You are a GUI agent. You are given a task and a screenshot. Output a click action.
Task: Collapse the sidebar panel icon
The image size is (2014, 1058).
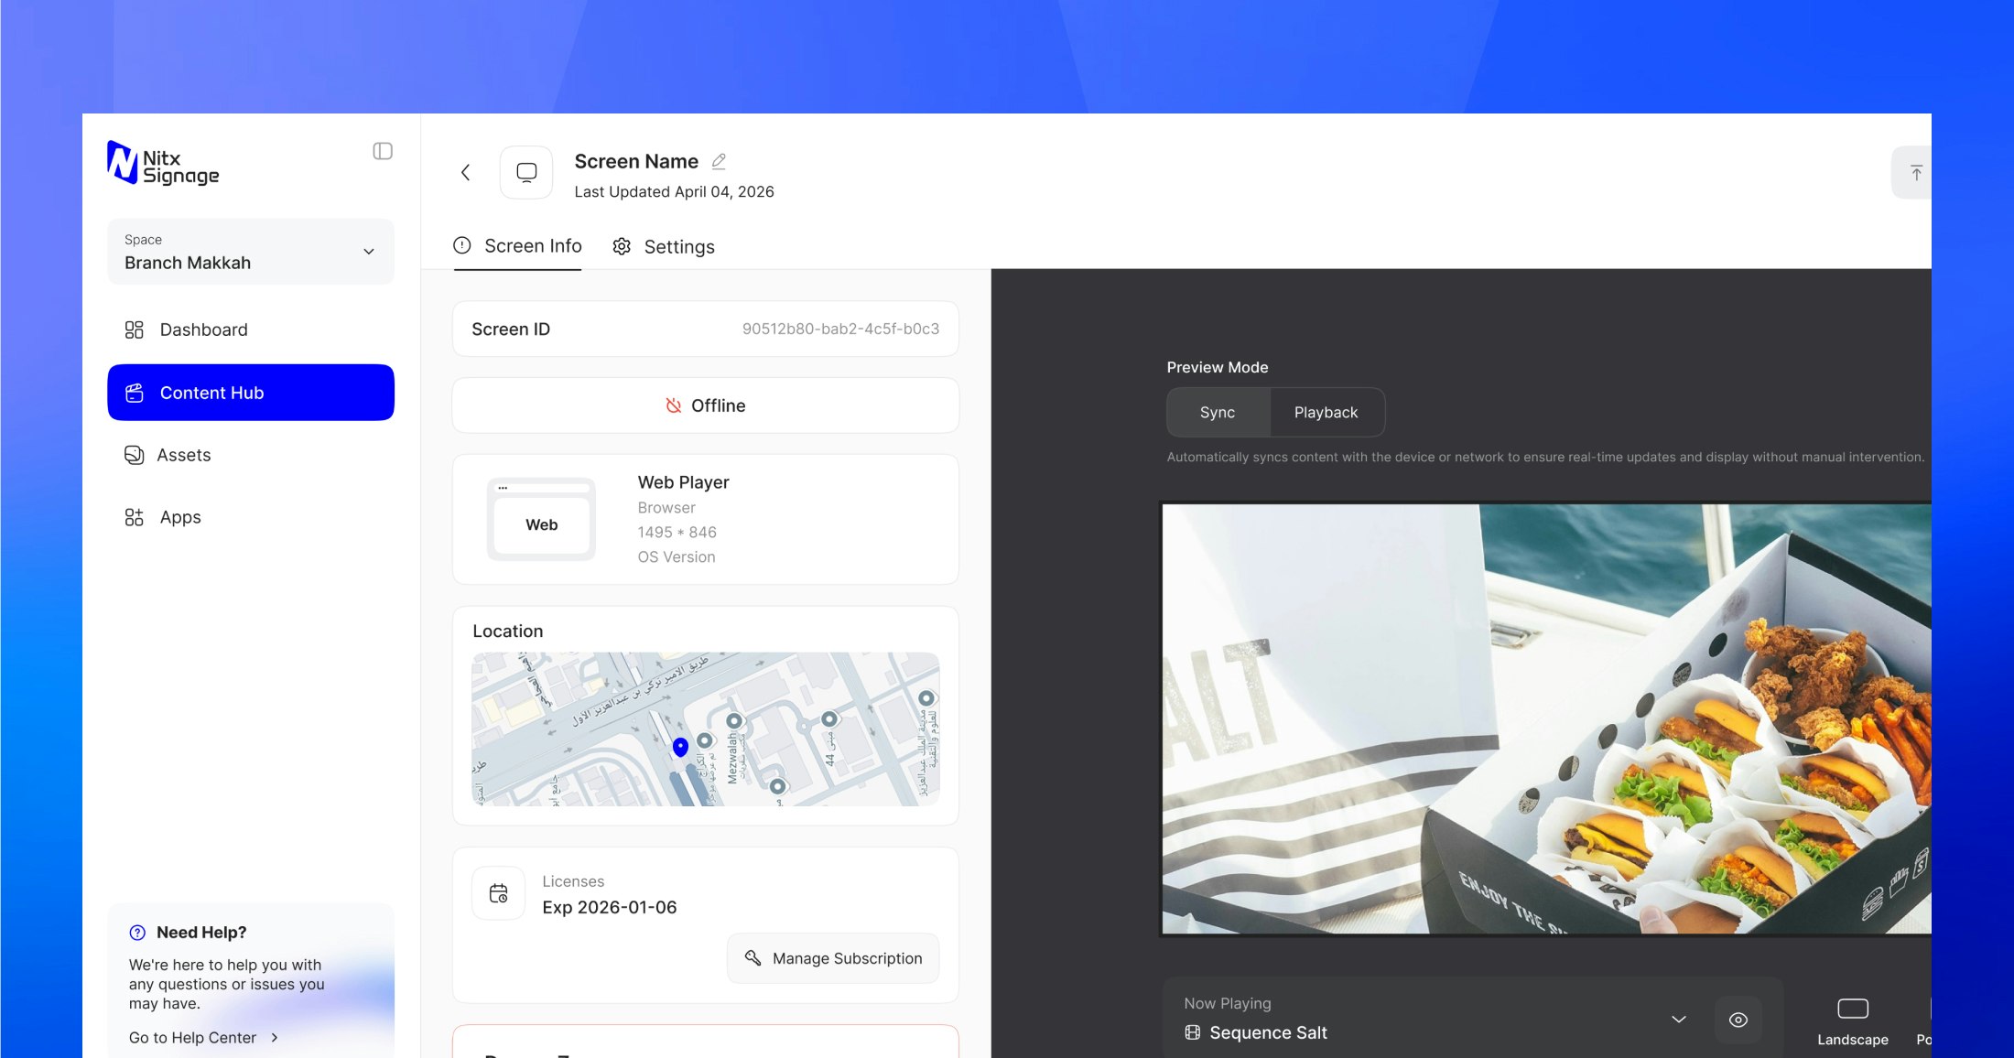click(x=383, y=151)
